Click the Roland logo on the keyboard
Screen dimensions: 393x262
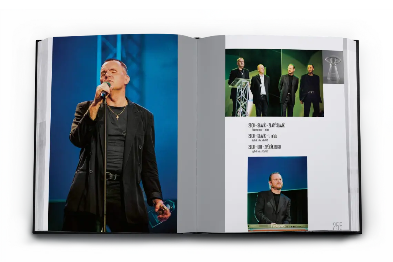[277, 226]
